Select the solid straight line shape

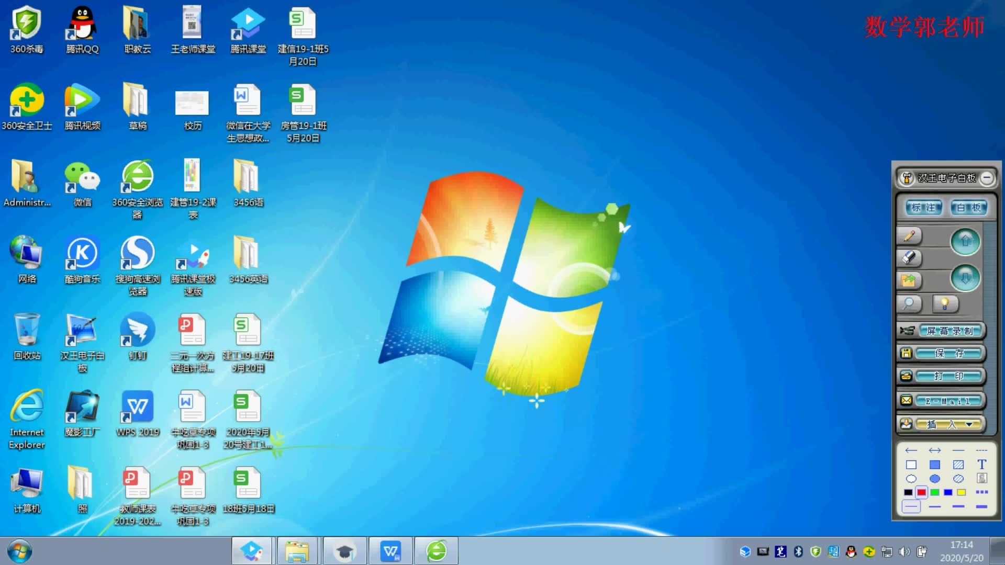pyautogui.click(x=958, y=450)
